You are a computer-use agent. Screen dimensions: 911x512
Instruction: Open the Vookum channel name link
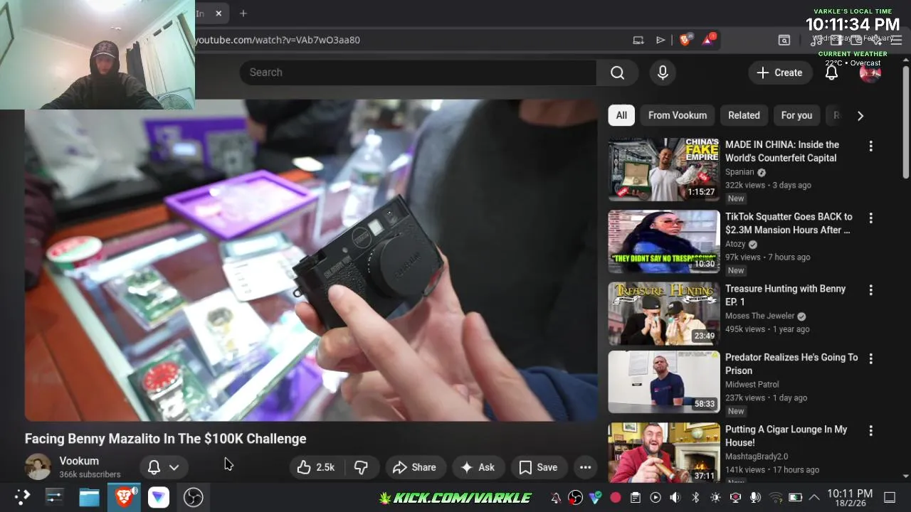[79, 461]
